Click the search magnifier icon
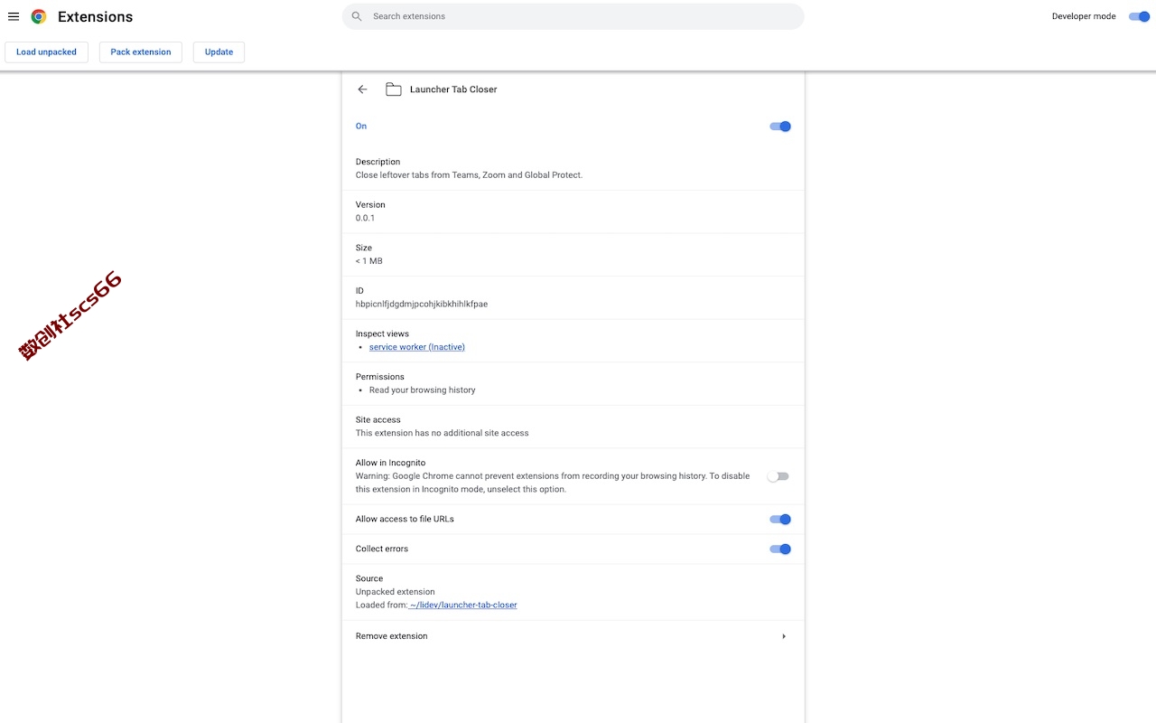Screen dimensions: 1156x723 (x=357, y=16)
